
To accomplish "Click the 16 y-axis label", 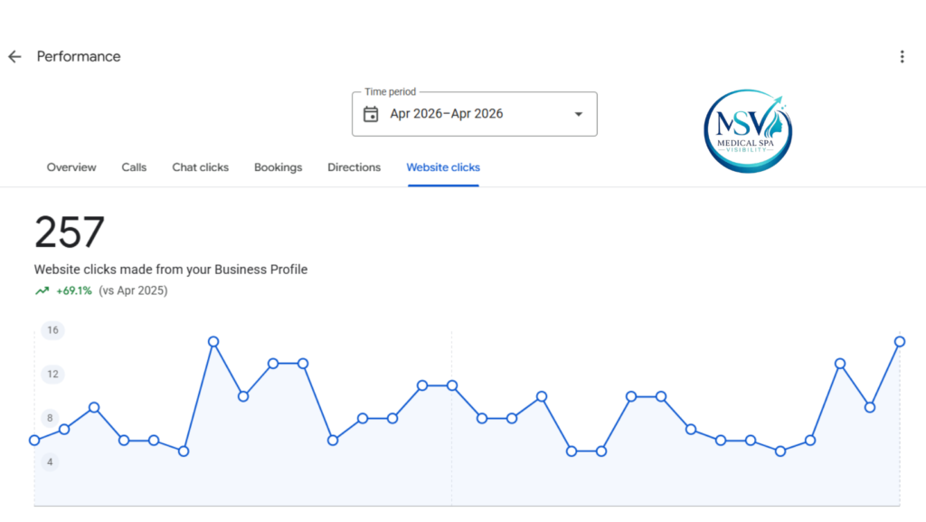I will (52, 330).
